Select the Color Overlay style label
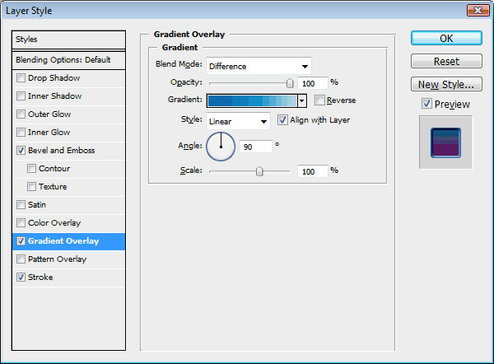The image size is (494, 364). (x=54, y=223)
